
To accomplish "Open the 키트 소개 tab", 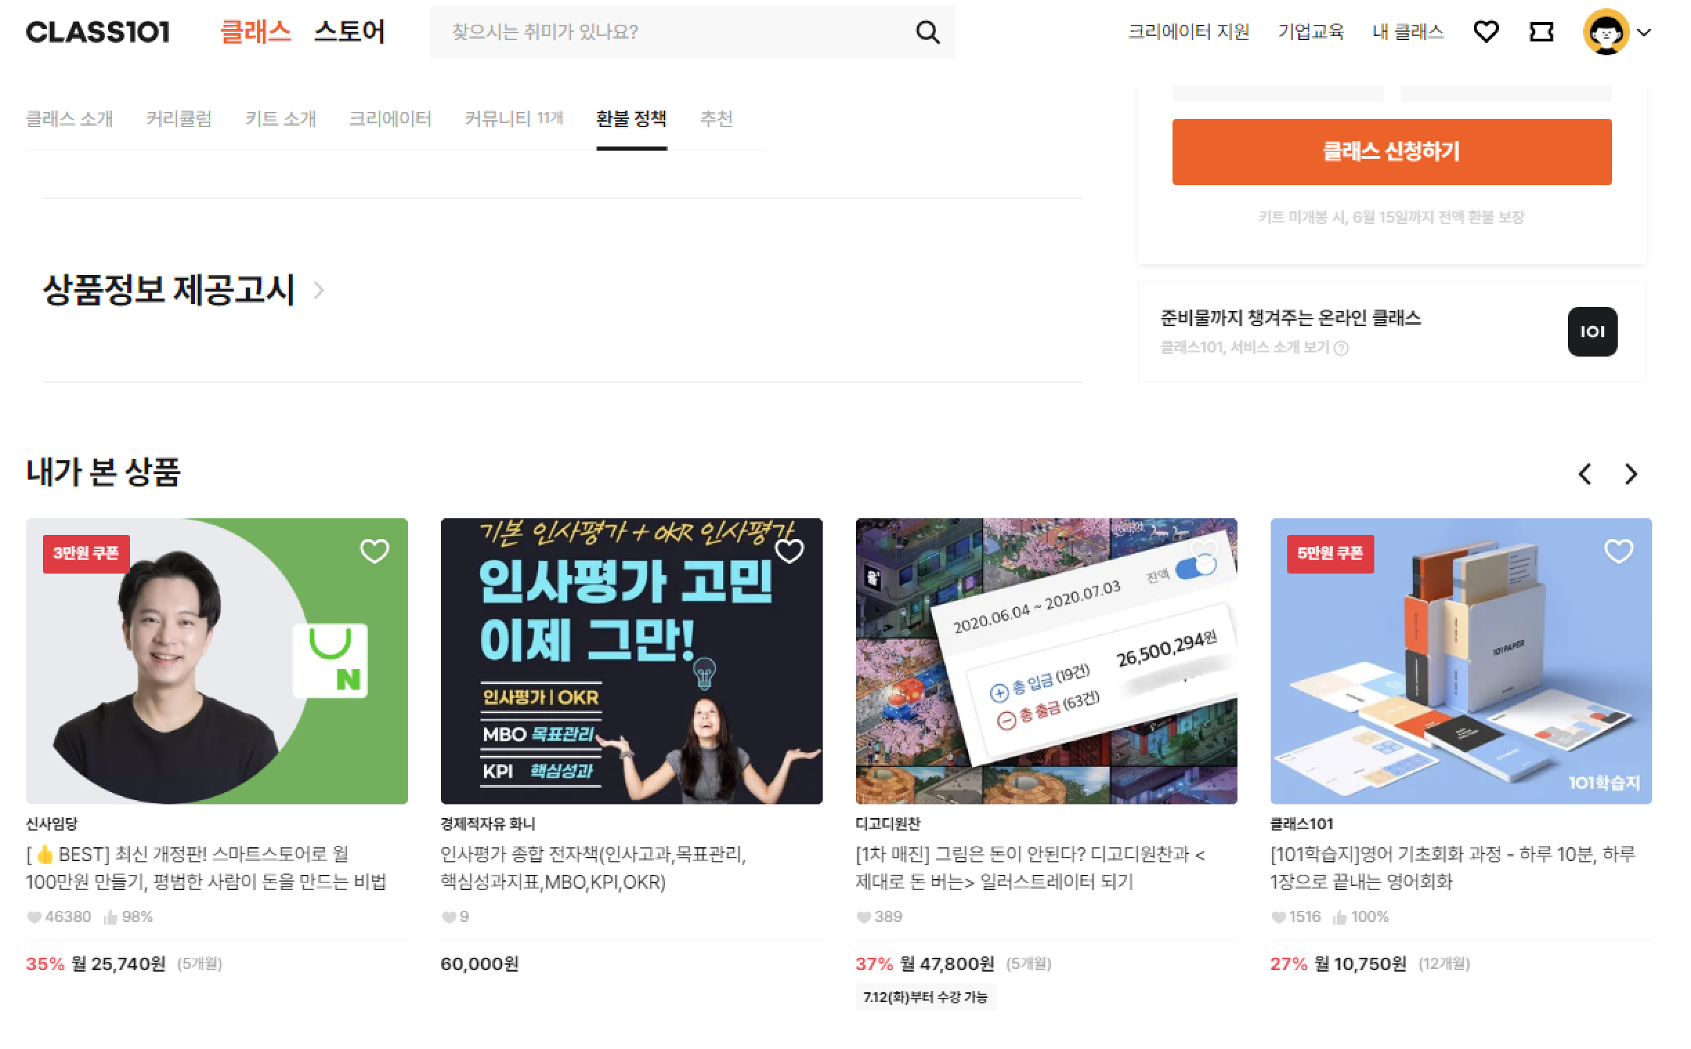I will coord(280,119).
